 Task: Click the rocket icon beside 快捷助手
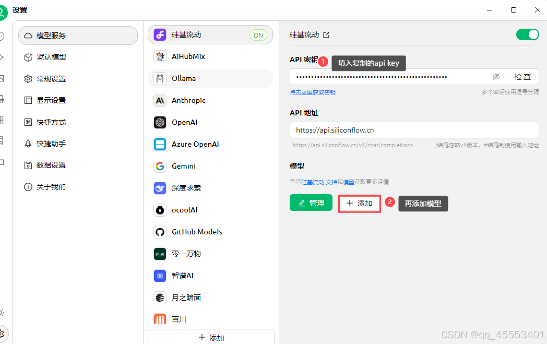click(x=28, y=144)
